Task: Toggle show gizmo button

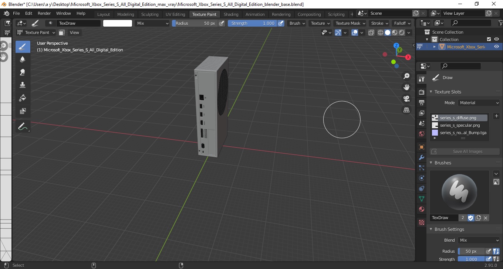Action: tap(338, 33)
